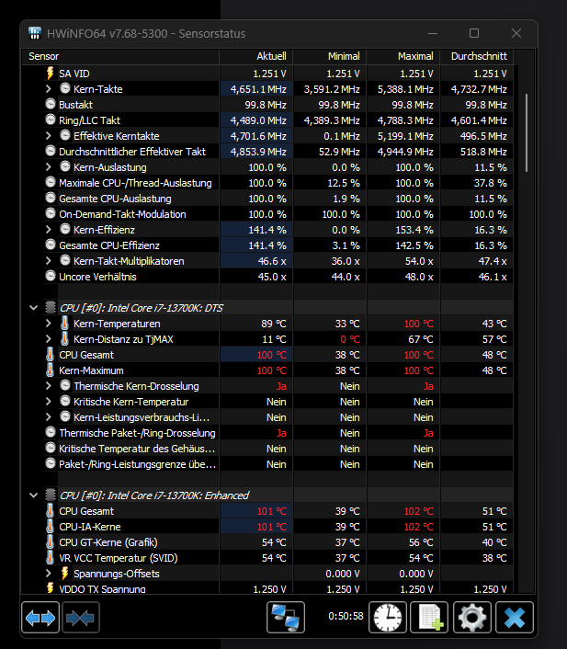567x649 pixels.
Task: Click the 4,853.9 MHz current value
Action: [258, 152]
